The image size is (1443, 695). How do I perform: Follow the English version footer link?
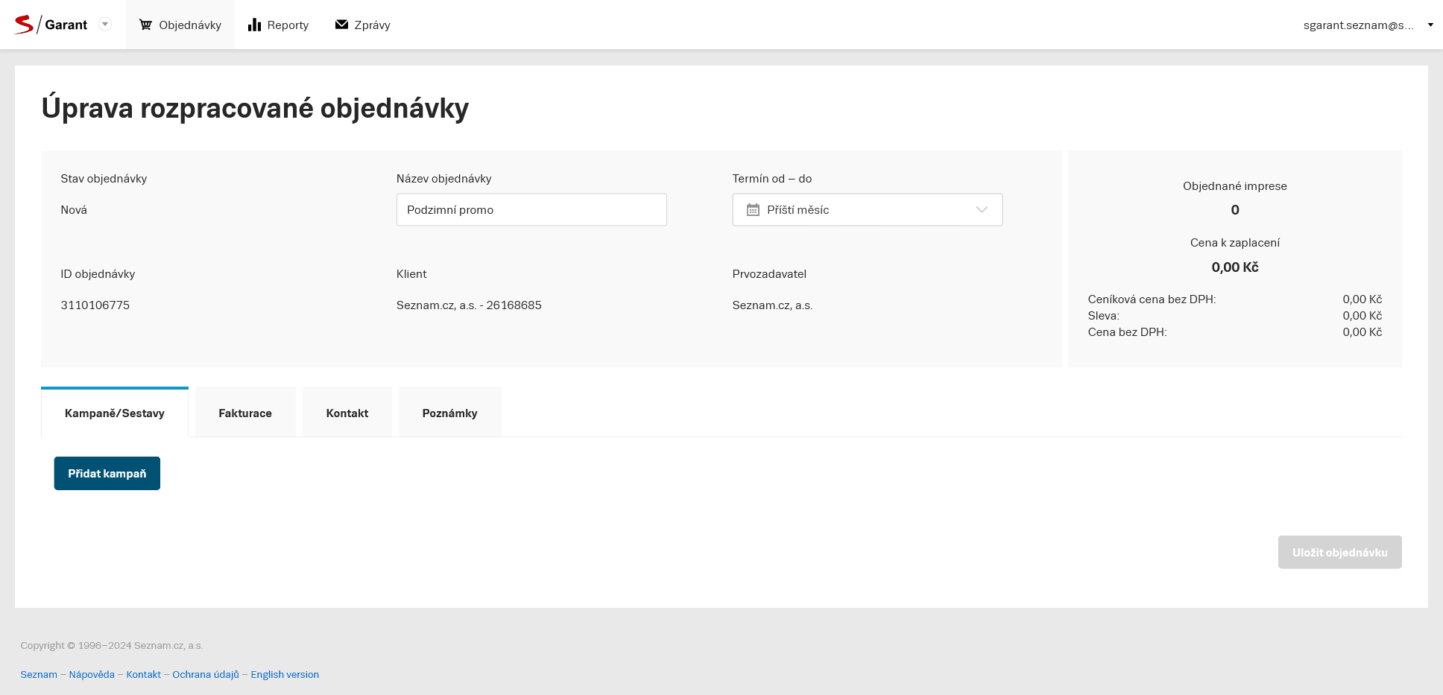point(285,674)
